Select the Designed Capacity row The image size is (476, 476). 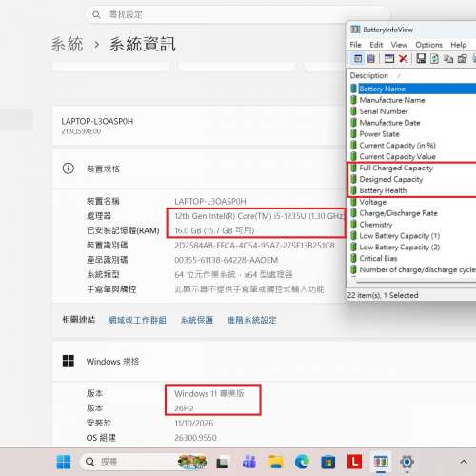(412, 179)
